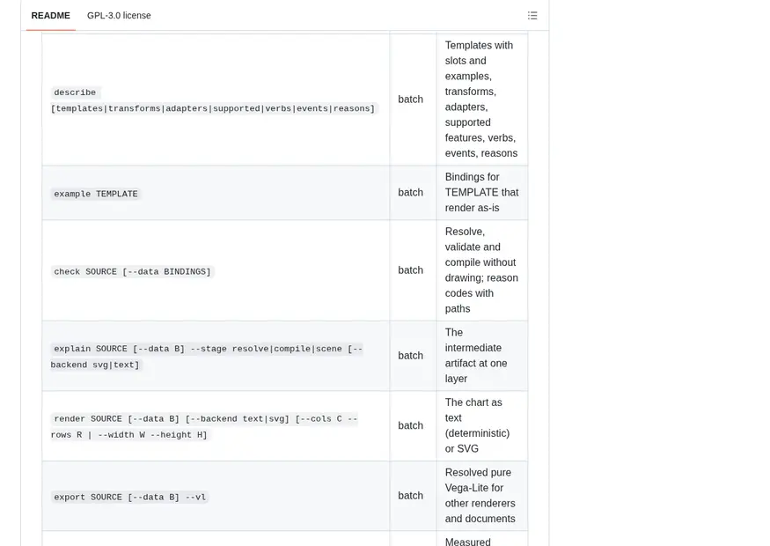Click the 'render SOURCE' command code
The width and height of the screenshot is (770, 546).
[x=204, y=426]
